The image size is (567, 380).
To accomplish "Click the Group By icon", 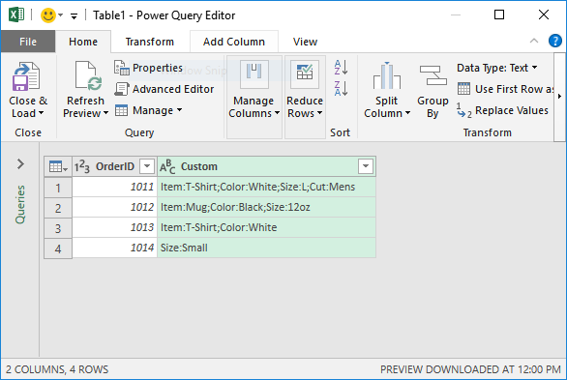I will click(433, 75).
